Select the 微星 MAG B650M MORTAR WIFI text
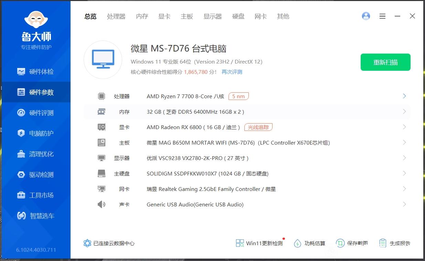Screen dimensions: 425x261 [238, 143]
